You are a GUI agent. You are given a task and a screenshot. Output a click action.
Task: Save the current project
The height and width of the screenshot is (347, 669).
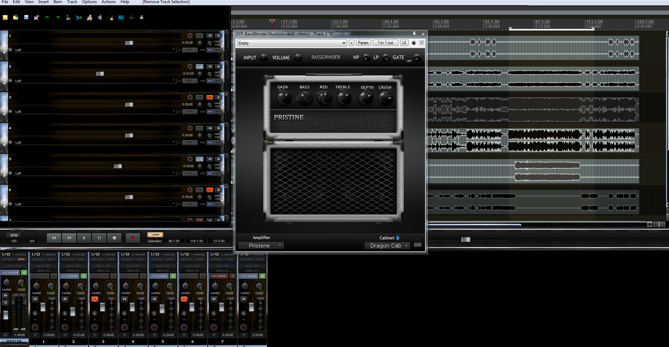(26, 18)
